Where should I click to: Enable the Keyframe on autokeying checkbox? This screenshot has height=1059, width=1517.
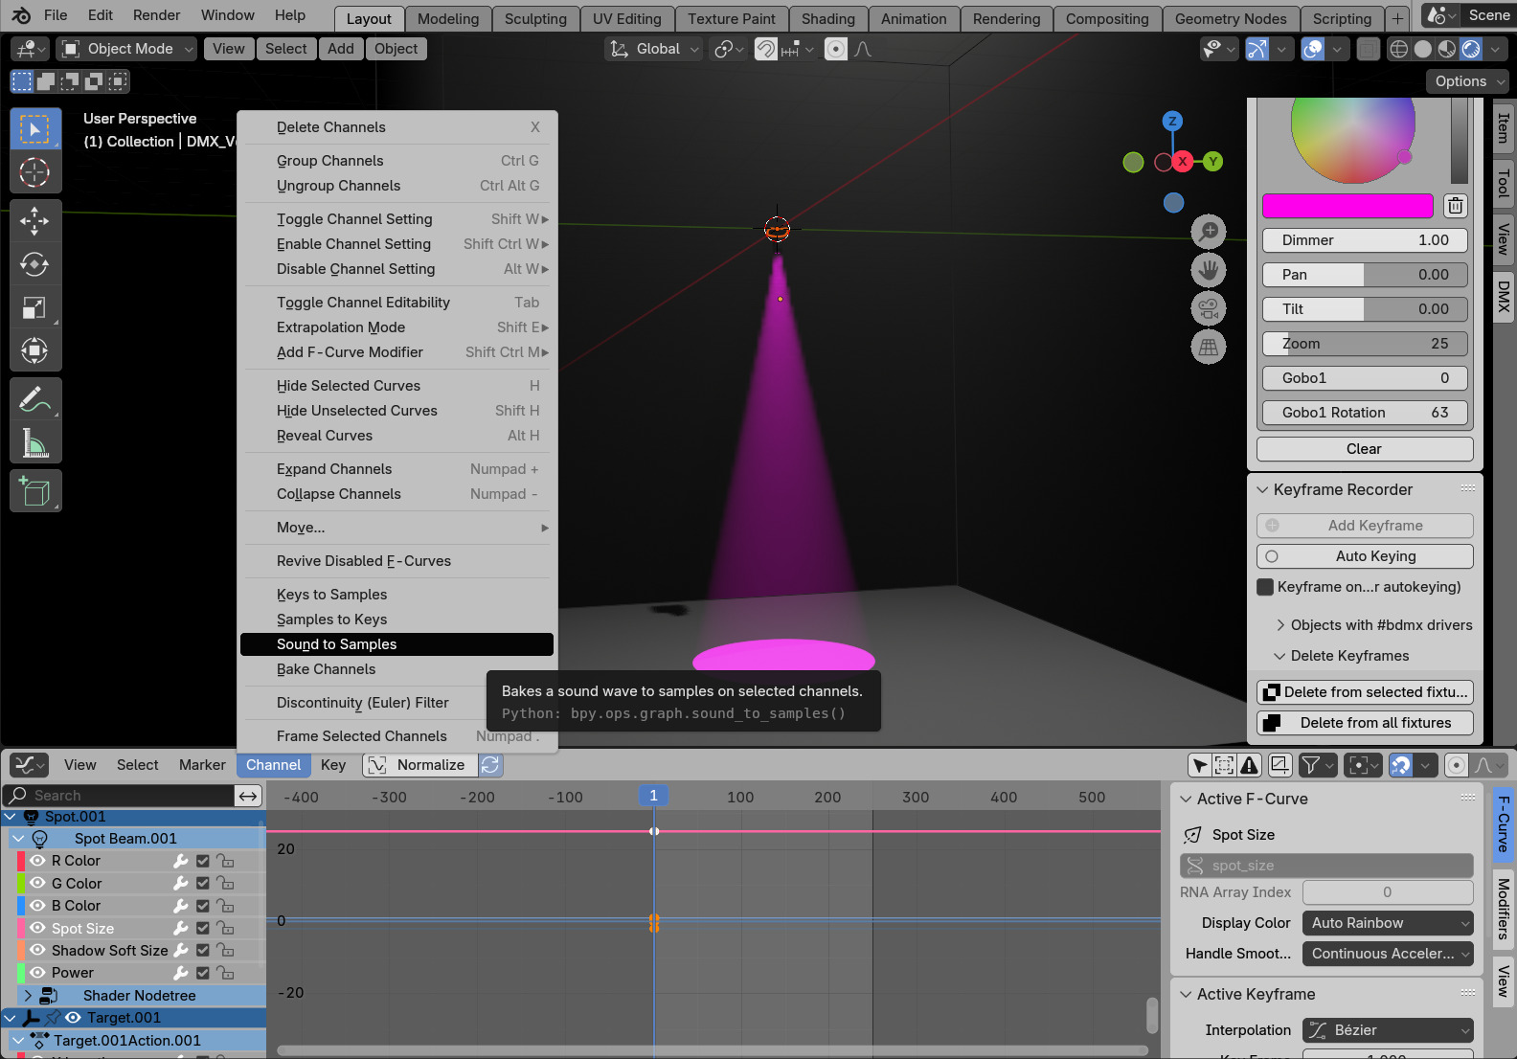click(1265, 587)
